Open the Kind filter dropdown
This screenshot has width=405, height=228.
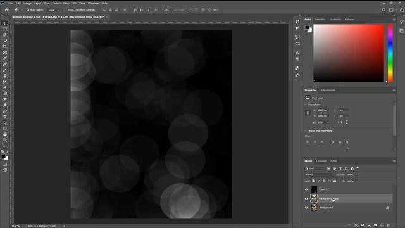click(x=315, y=168)
